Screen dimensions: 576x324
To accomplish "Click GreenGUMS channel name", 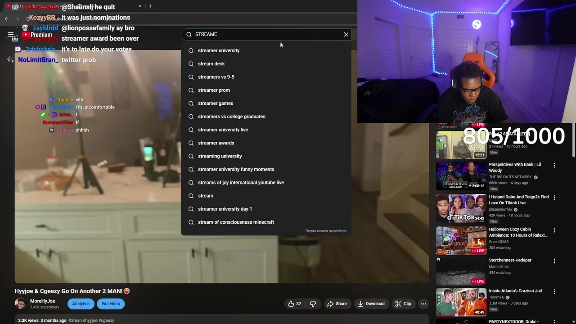I will [499, 242].
